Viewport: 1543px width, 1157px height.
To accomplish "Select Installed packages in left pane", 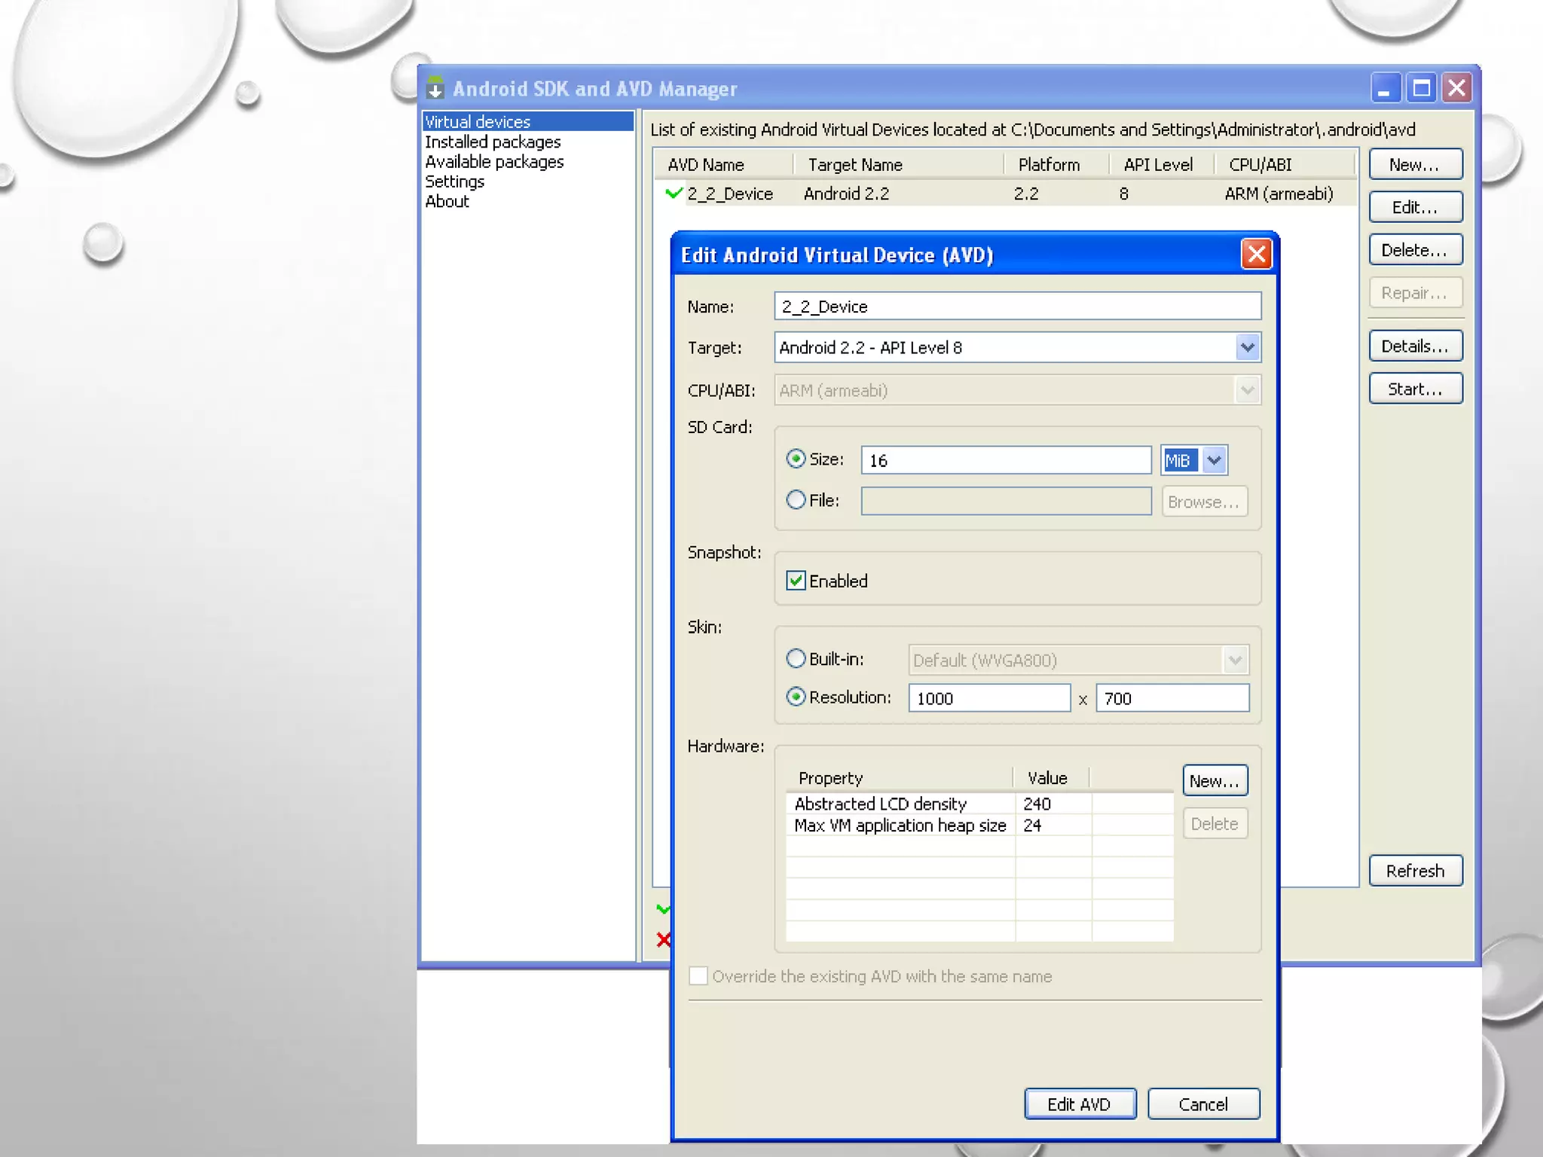I will click(x=493, y=142).
